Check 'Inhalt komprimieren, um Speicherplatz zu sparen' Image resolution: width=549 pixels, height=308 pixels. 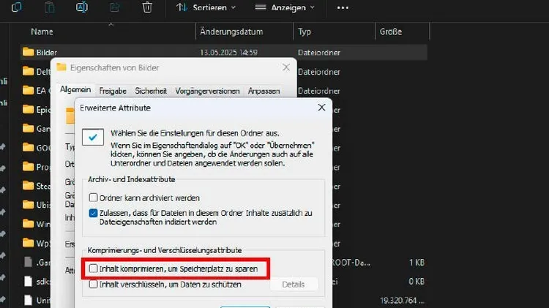pyautogui.click(x=93, y=269)
